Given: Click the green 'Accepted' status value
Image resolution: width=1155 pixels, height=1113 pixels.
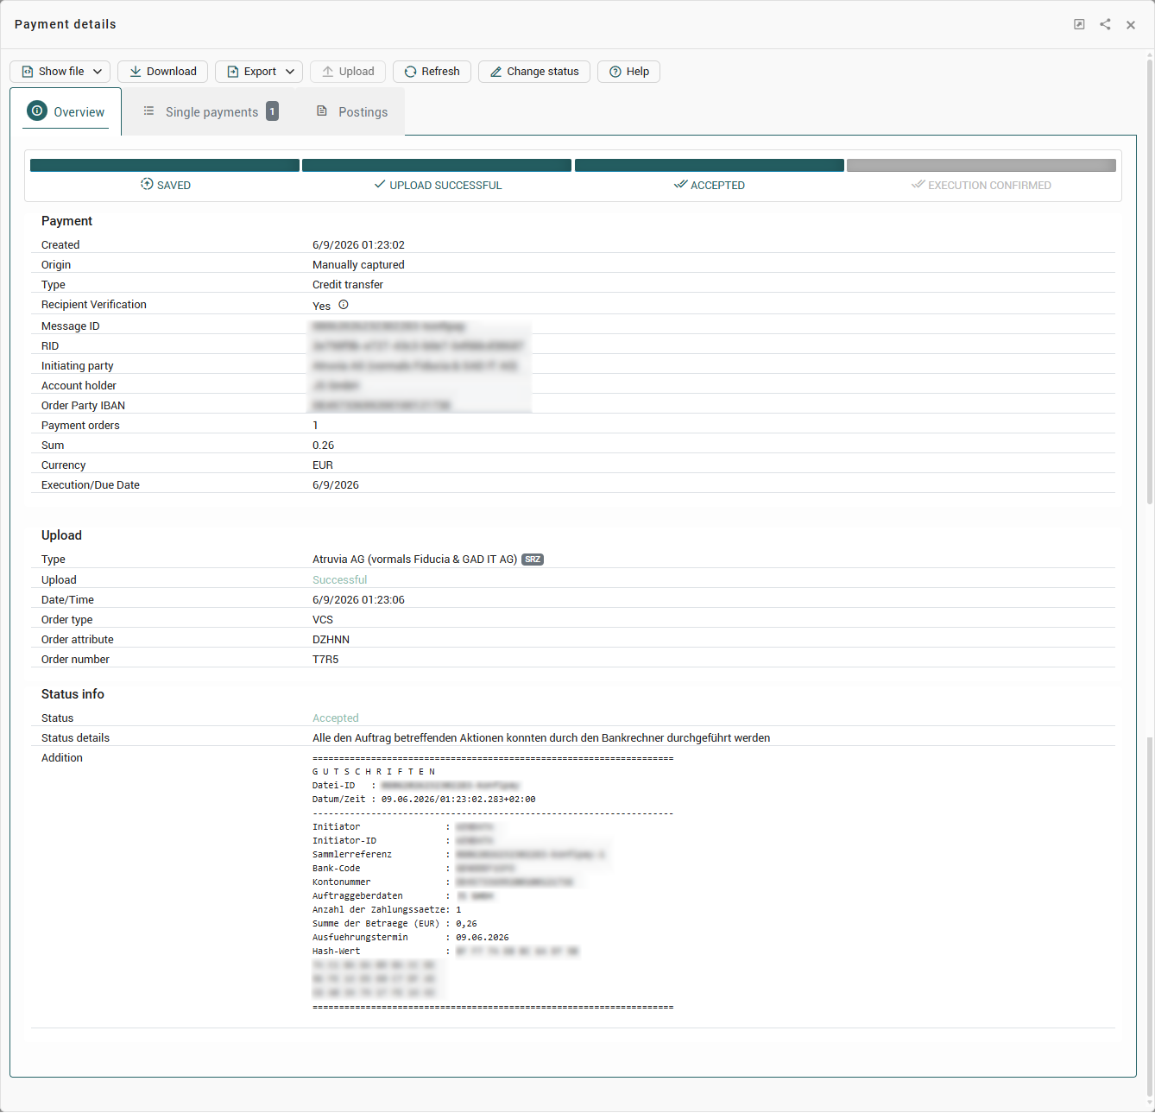Looking at the screenshot, I should coord(335,718).
